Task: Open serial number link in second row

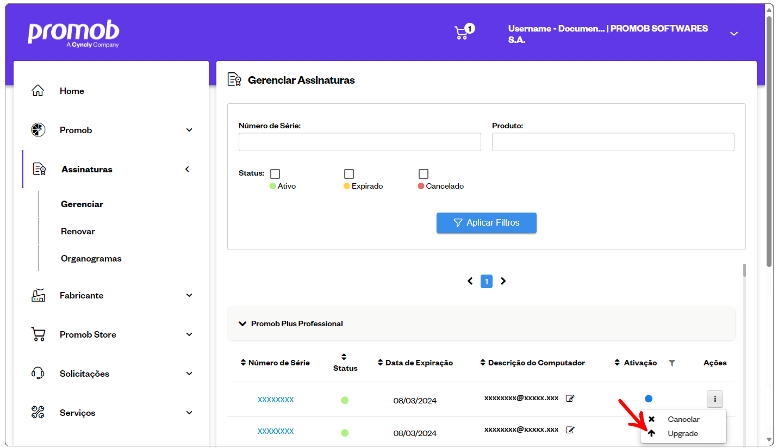Action: tap(276, 431)
